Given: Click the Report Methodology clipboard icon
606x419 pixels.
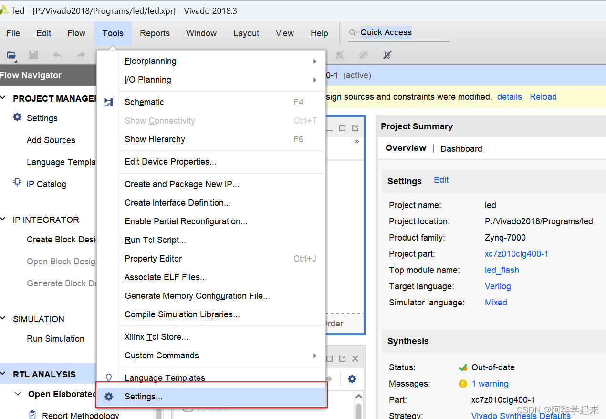Looking at the screenshot, I should click(x=32, y=415).
